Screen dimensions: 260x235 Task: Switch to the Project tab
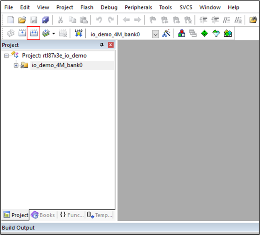pos(15,215)
